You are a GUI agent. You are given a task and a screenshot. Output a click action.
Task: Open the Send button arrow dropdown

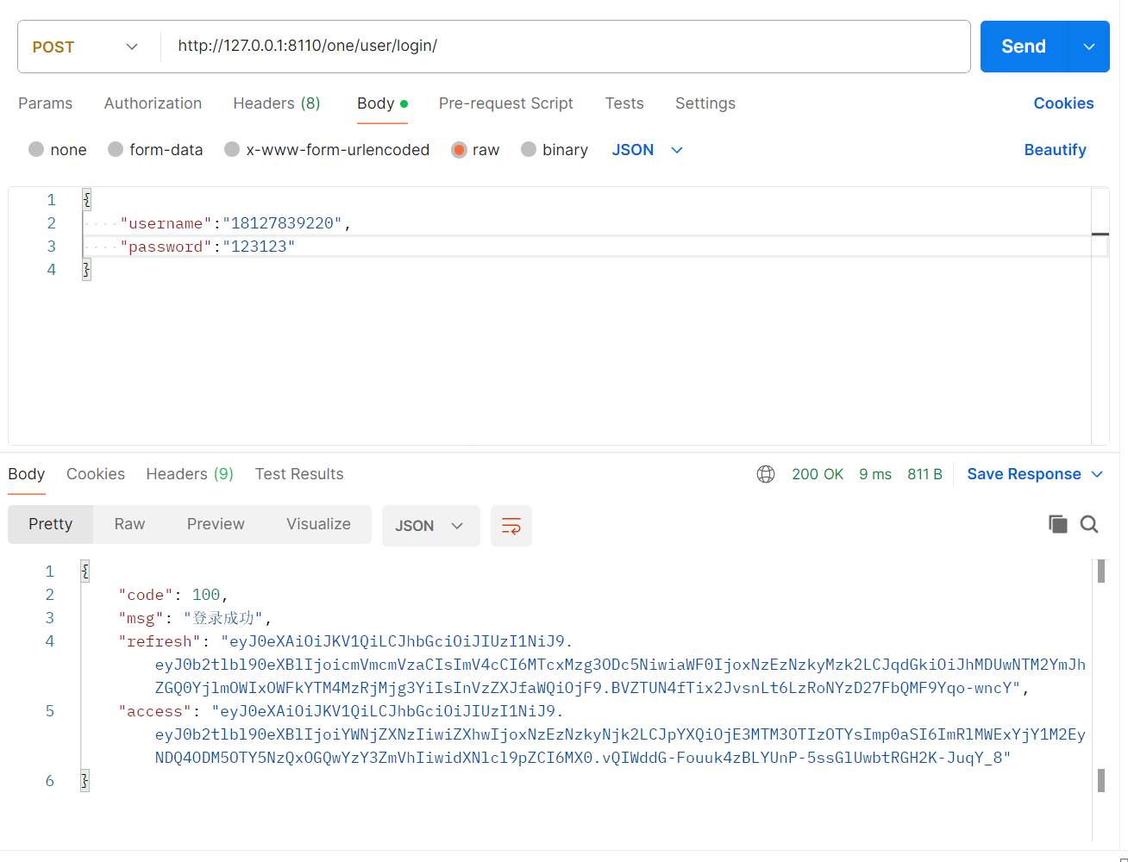click(1089, 47)
